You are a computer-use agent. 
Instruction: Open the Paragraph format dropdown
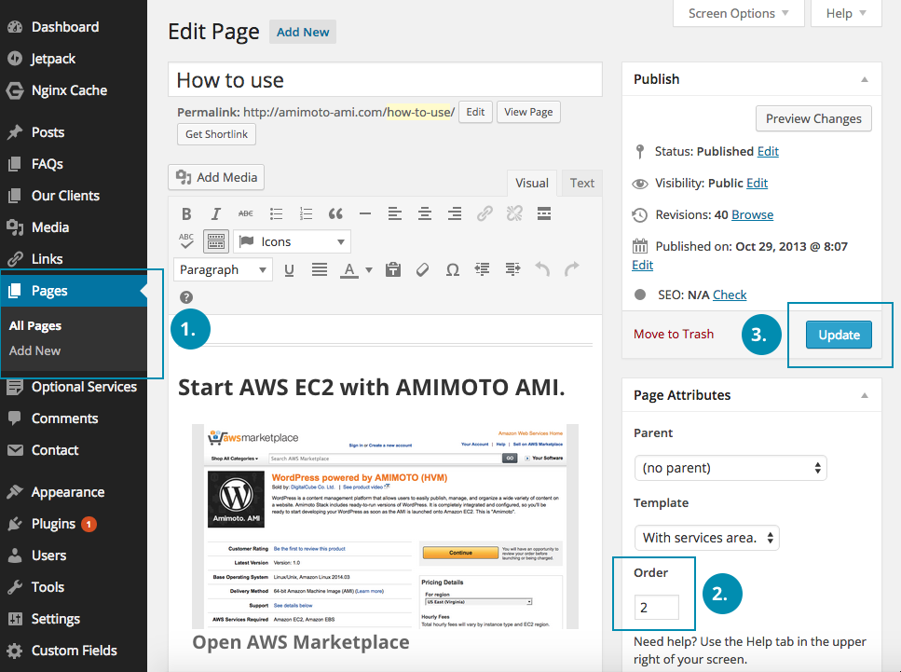(x=224, y=270)
